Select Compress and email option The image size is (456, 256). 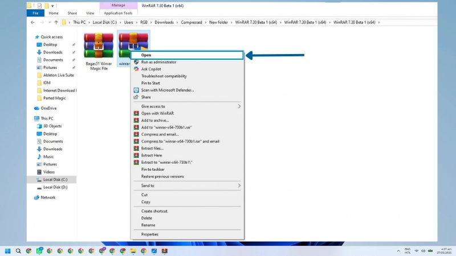click(x=187, y=134)
